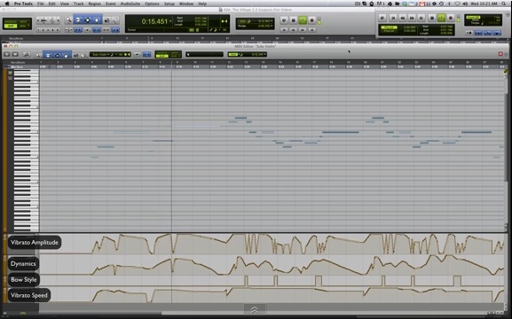Viewport: 512px width, 319px height.
Task: Select the Trim tool in Edit window toolbar
Action: pos(78,20)
